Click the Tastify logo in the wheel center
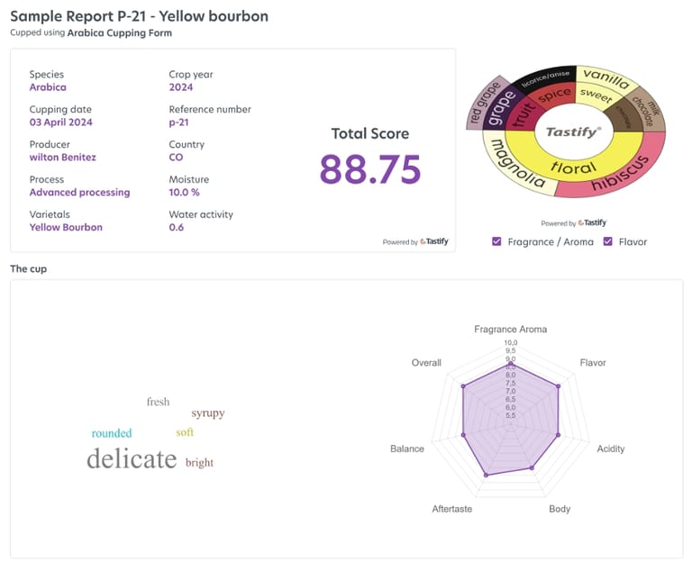Screen dimensions: 692x571 click(x=573, y=132)
